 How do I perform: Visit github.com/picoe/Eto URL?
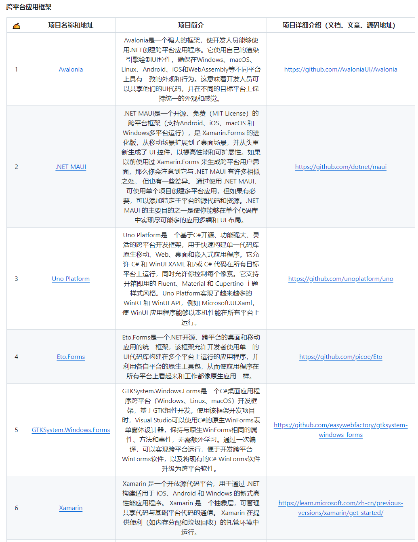tap(340, 357)
